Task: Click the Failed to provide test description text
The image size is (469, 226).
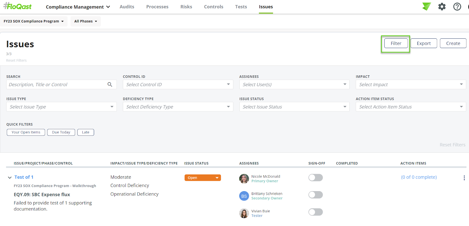Action: 53,206
